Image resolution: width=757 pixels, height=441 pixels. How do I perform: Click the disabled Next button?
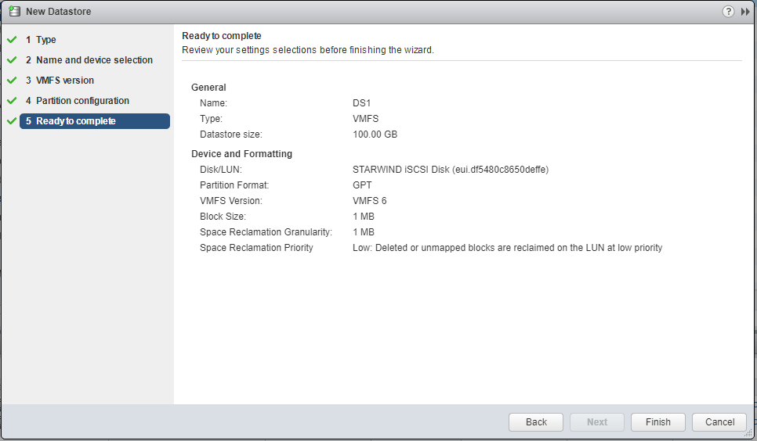pyautogui.click(x=596, y=422)
